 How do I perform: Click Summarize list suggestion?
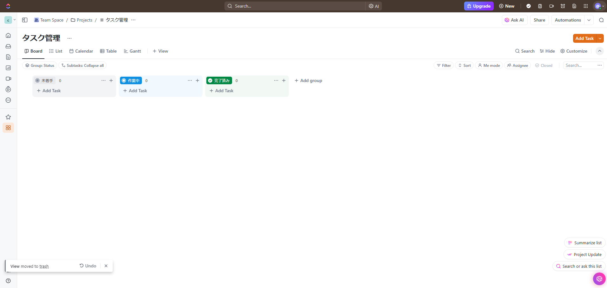tap(585, 243)
